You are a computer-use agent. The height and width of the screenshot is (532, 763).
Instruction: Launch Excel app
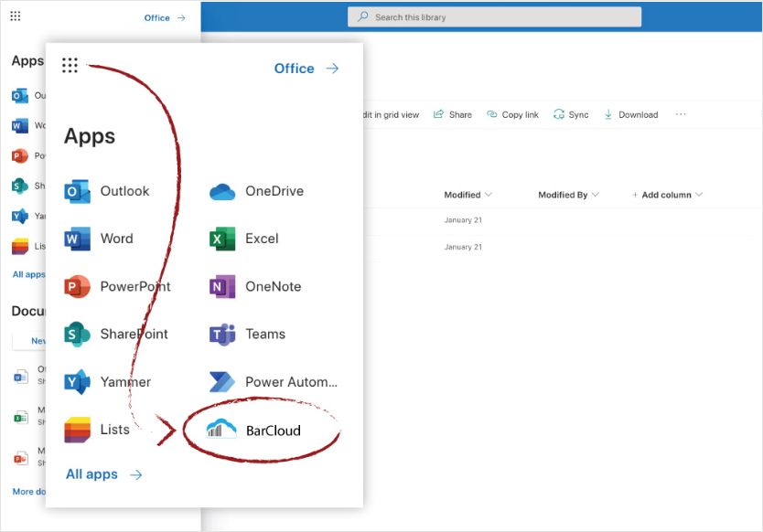pyautogui.click(x=243, y=239)
